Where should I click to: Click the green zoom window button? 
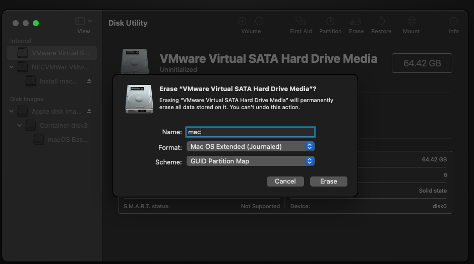click(36, 23)
